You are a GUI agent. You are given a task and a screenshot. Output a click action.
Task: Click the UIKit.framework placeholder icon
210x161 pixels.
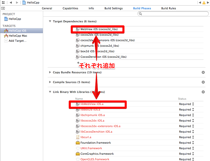click(x=78, y=148)
